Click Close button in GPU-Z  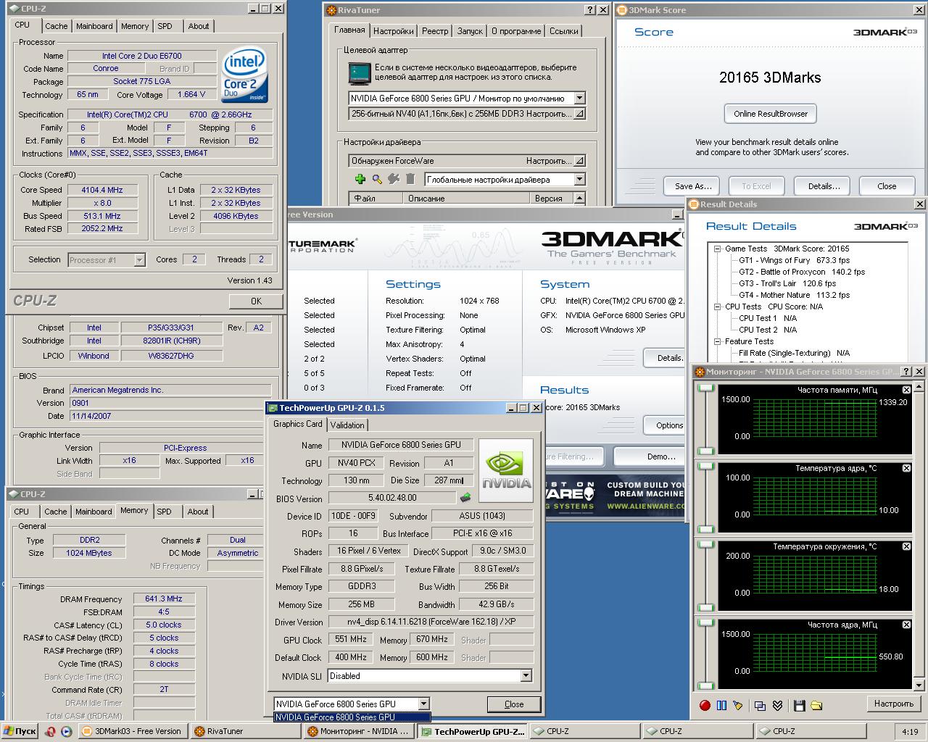pyautogui.click(x=513, y=704)
